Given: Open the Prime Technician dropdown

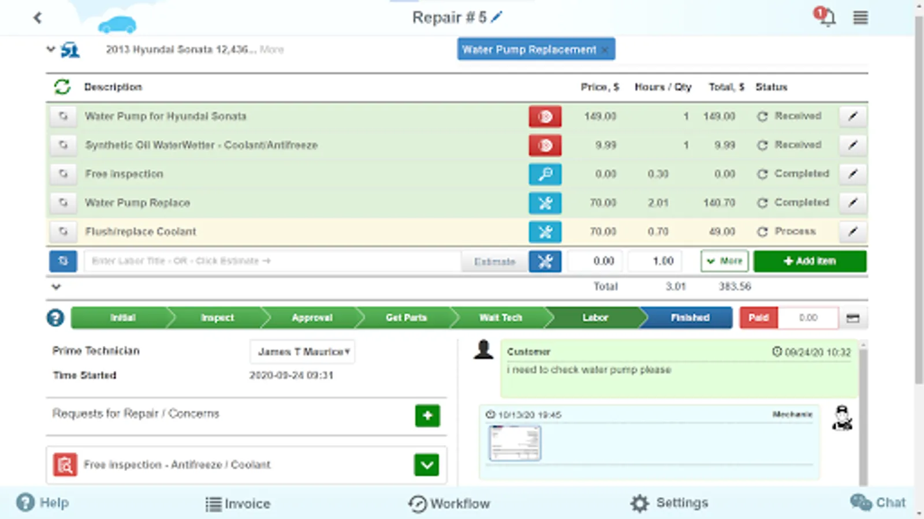Looking at the screenshot, I should pyautogui.click(x=303, y=351).
